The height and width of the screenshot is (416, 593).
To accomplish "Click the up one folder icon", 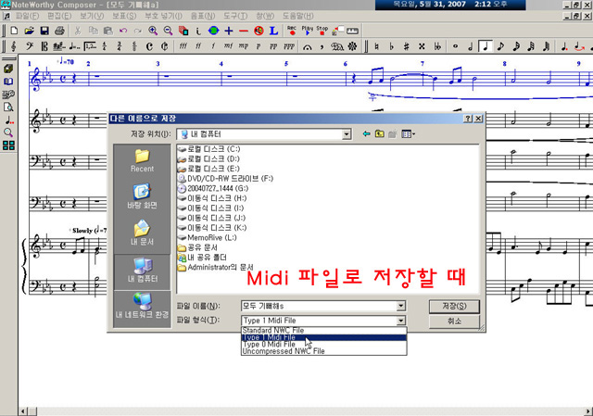I will 379,133.
